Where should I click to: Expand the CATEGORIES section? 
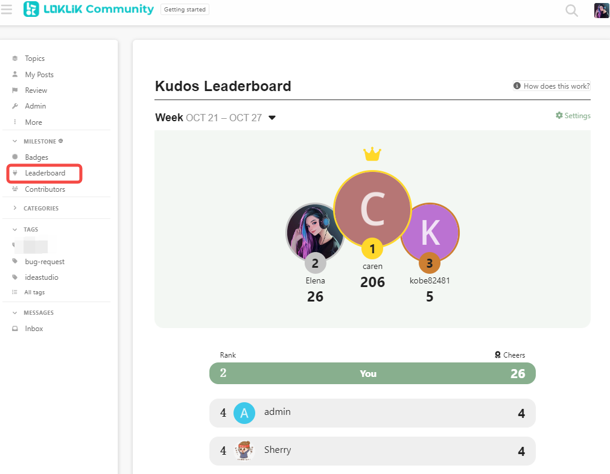(15, 208)
